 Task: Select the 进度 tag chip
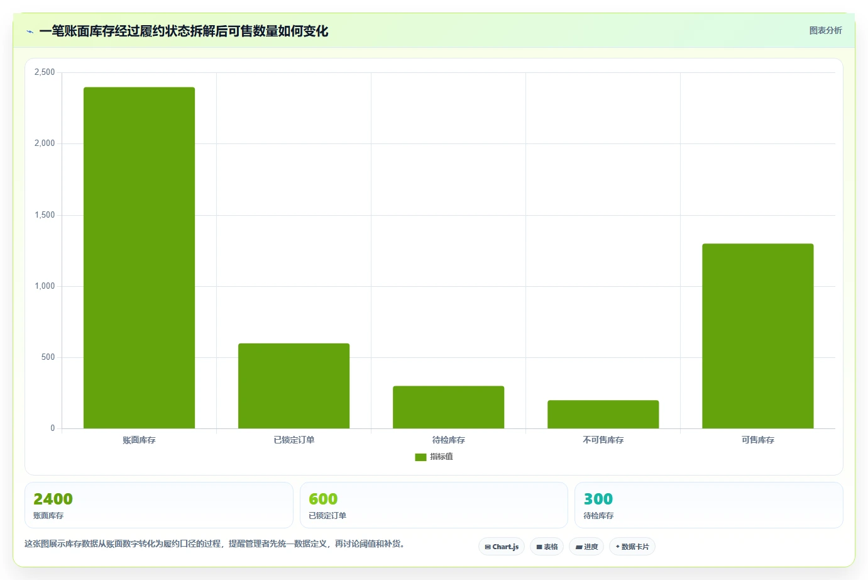[586, 547]
